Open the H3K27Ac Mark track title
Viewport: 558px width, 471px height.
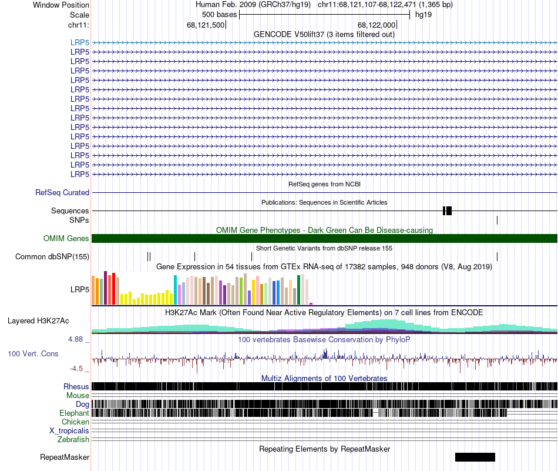324,312
